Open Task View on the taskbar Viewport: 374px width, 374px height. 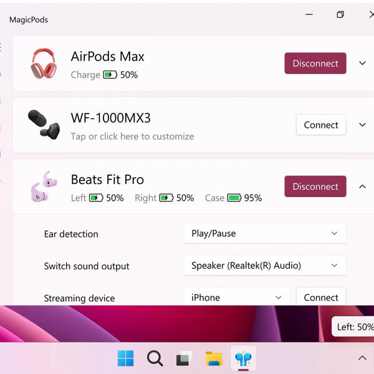click(x=184, y=358)
